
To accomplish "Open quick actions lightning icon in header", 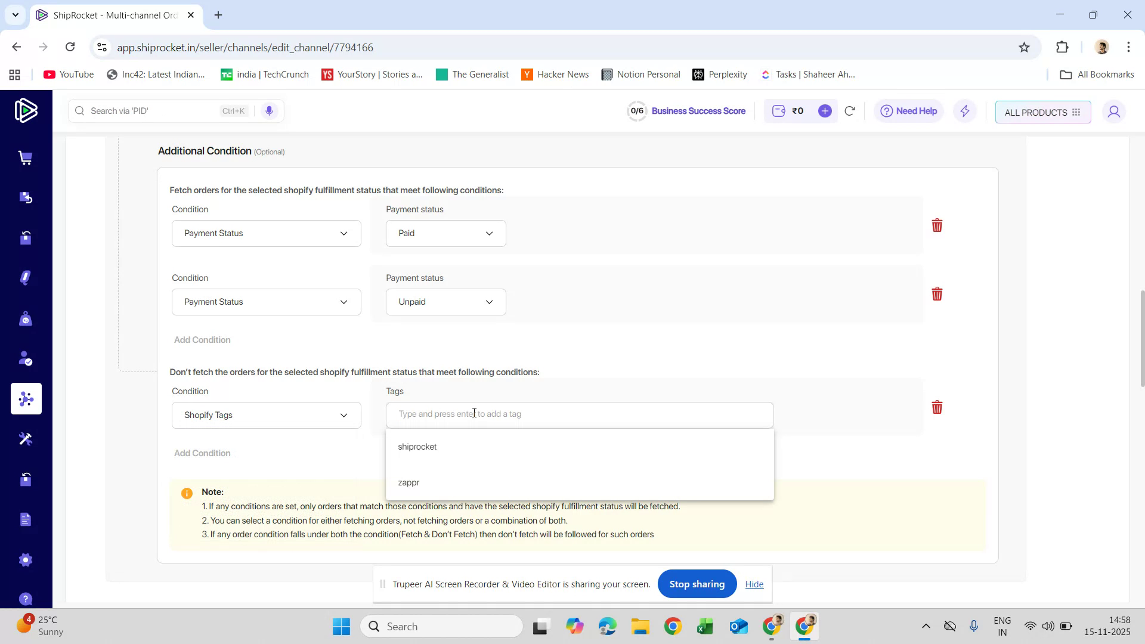I will [964, 111].
